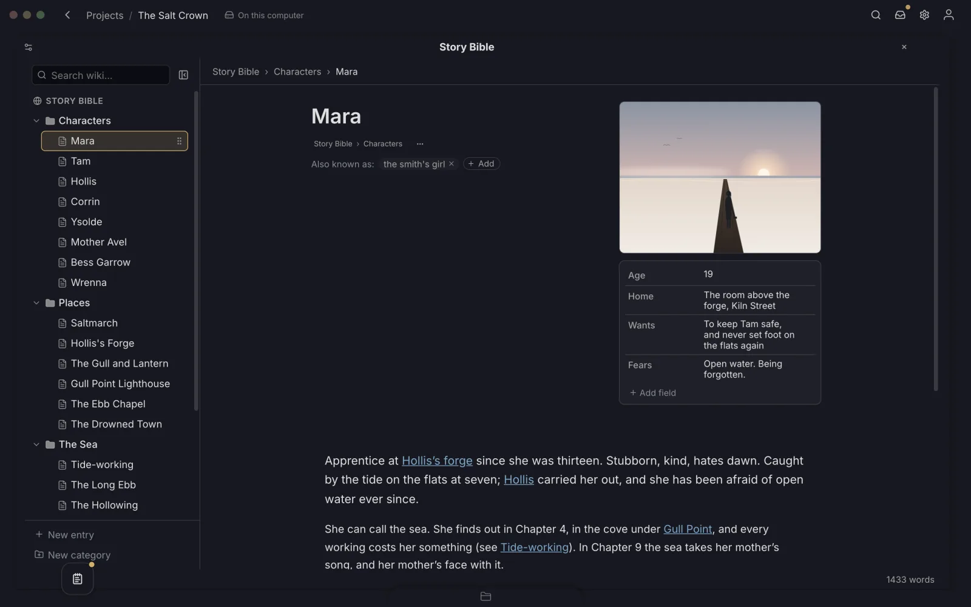
Task: Click the main page scrollbar on the right
Action: (936, 239)
